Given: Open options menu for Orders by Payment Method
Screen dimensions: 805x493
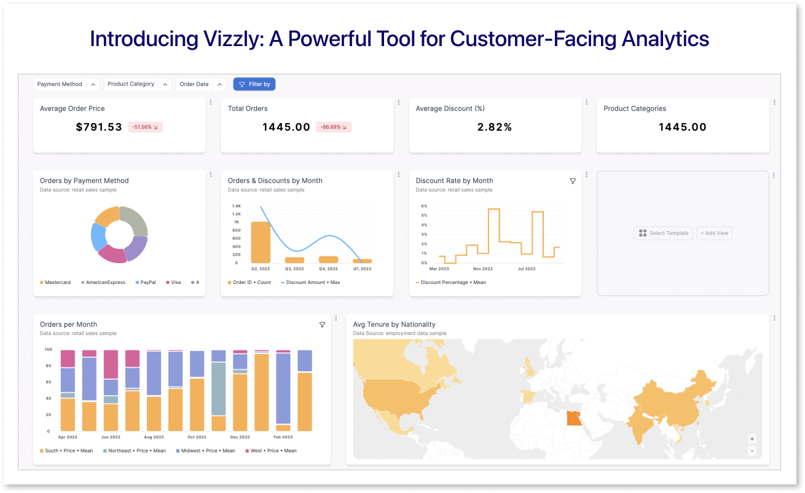Looking at the screenshot, I should tap(211, 175).
